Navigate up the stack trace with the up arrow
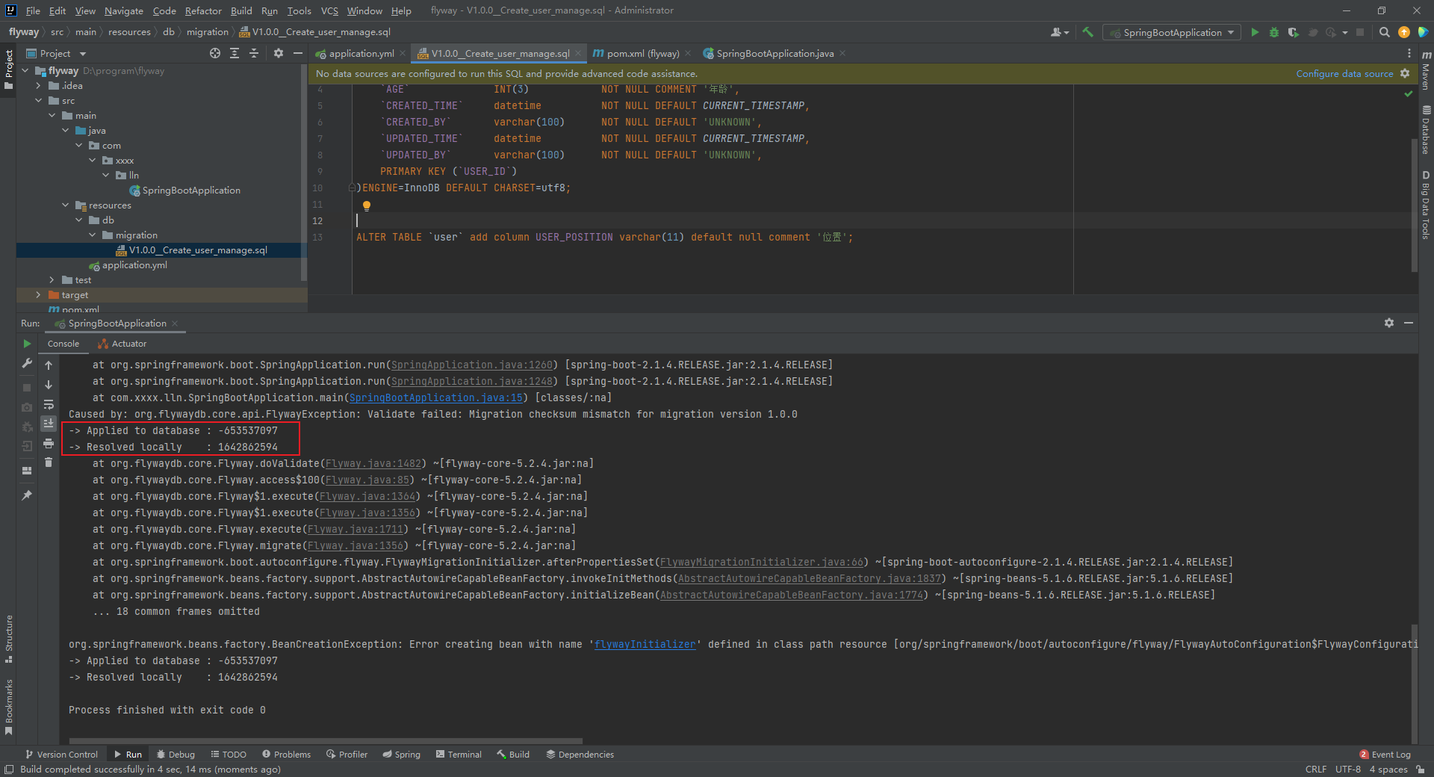1434x777 pixels. pyautogui.click(x=49, y=365)
